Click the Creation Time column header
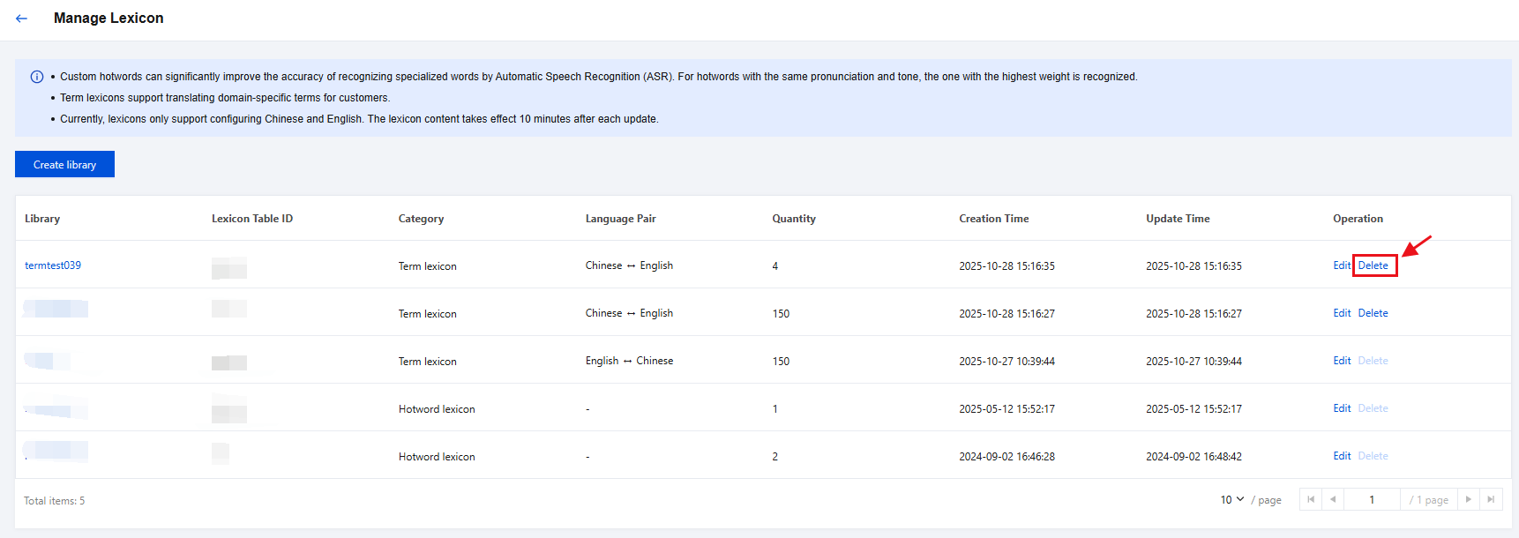 coord(993,219)
